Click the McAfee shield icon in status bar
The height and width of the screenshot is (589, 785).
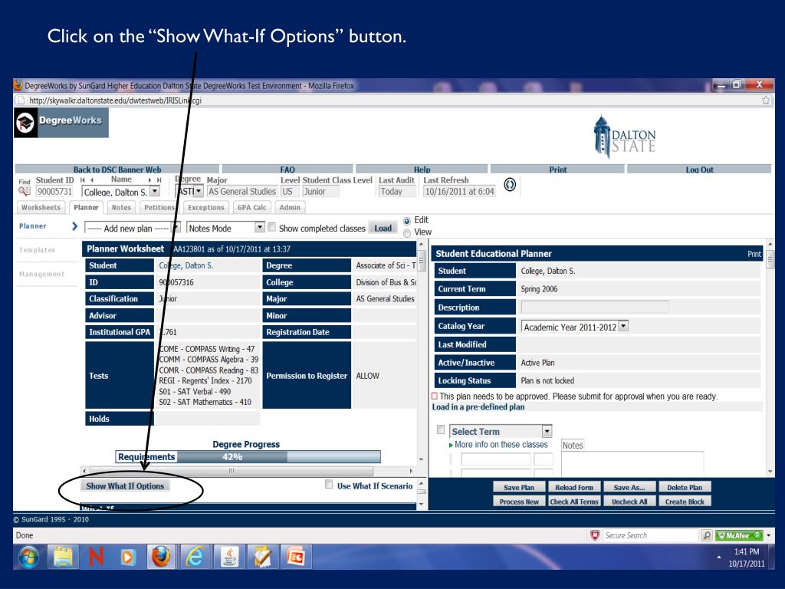595,535
